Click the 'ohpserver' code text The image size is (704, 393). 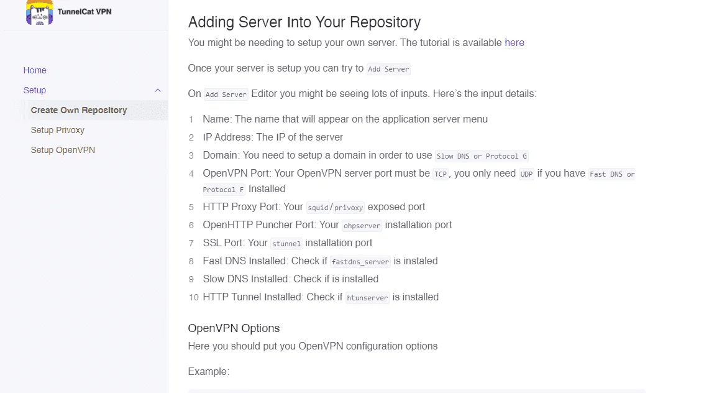[362, 226]
